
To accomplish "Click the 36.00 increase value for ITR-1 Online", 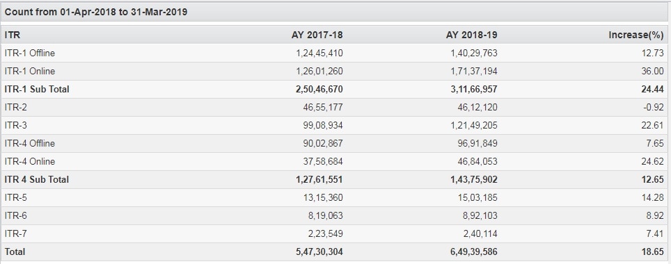I will pos(653,72).
